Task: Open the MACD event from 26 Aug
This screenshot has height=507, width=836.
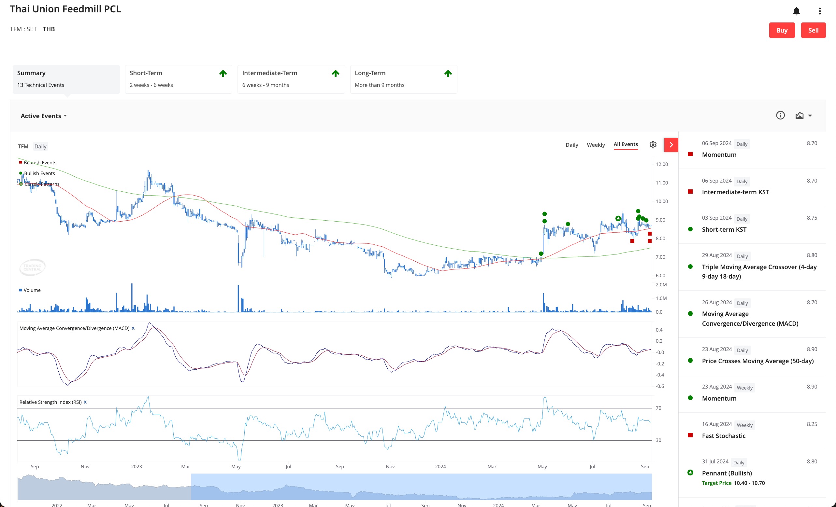Action: click(752, 314)
